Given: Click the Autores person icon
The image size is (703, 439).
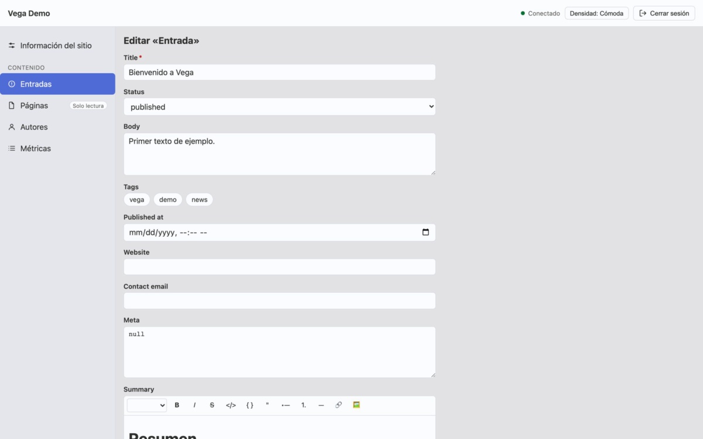Looking at the screenshot, I should click(x=12, y=127).
